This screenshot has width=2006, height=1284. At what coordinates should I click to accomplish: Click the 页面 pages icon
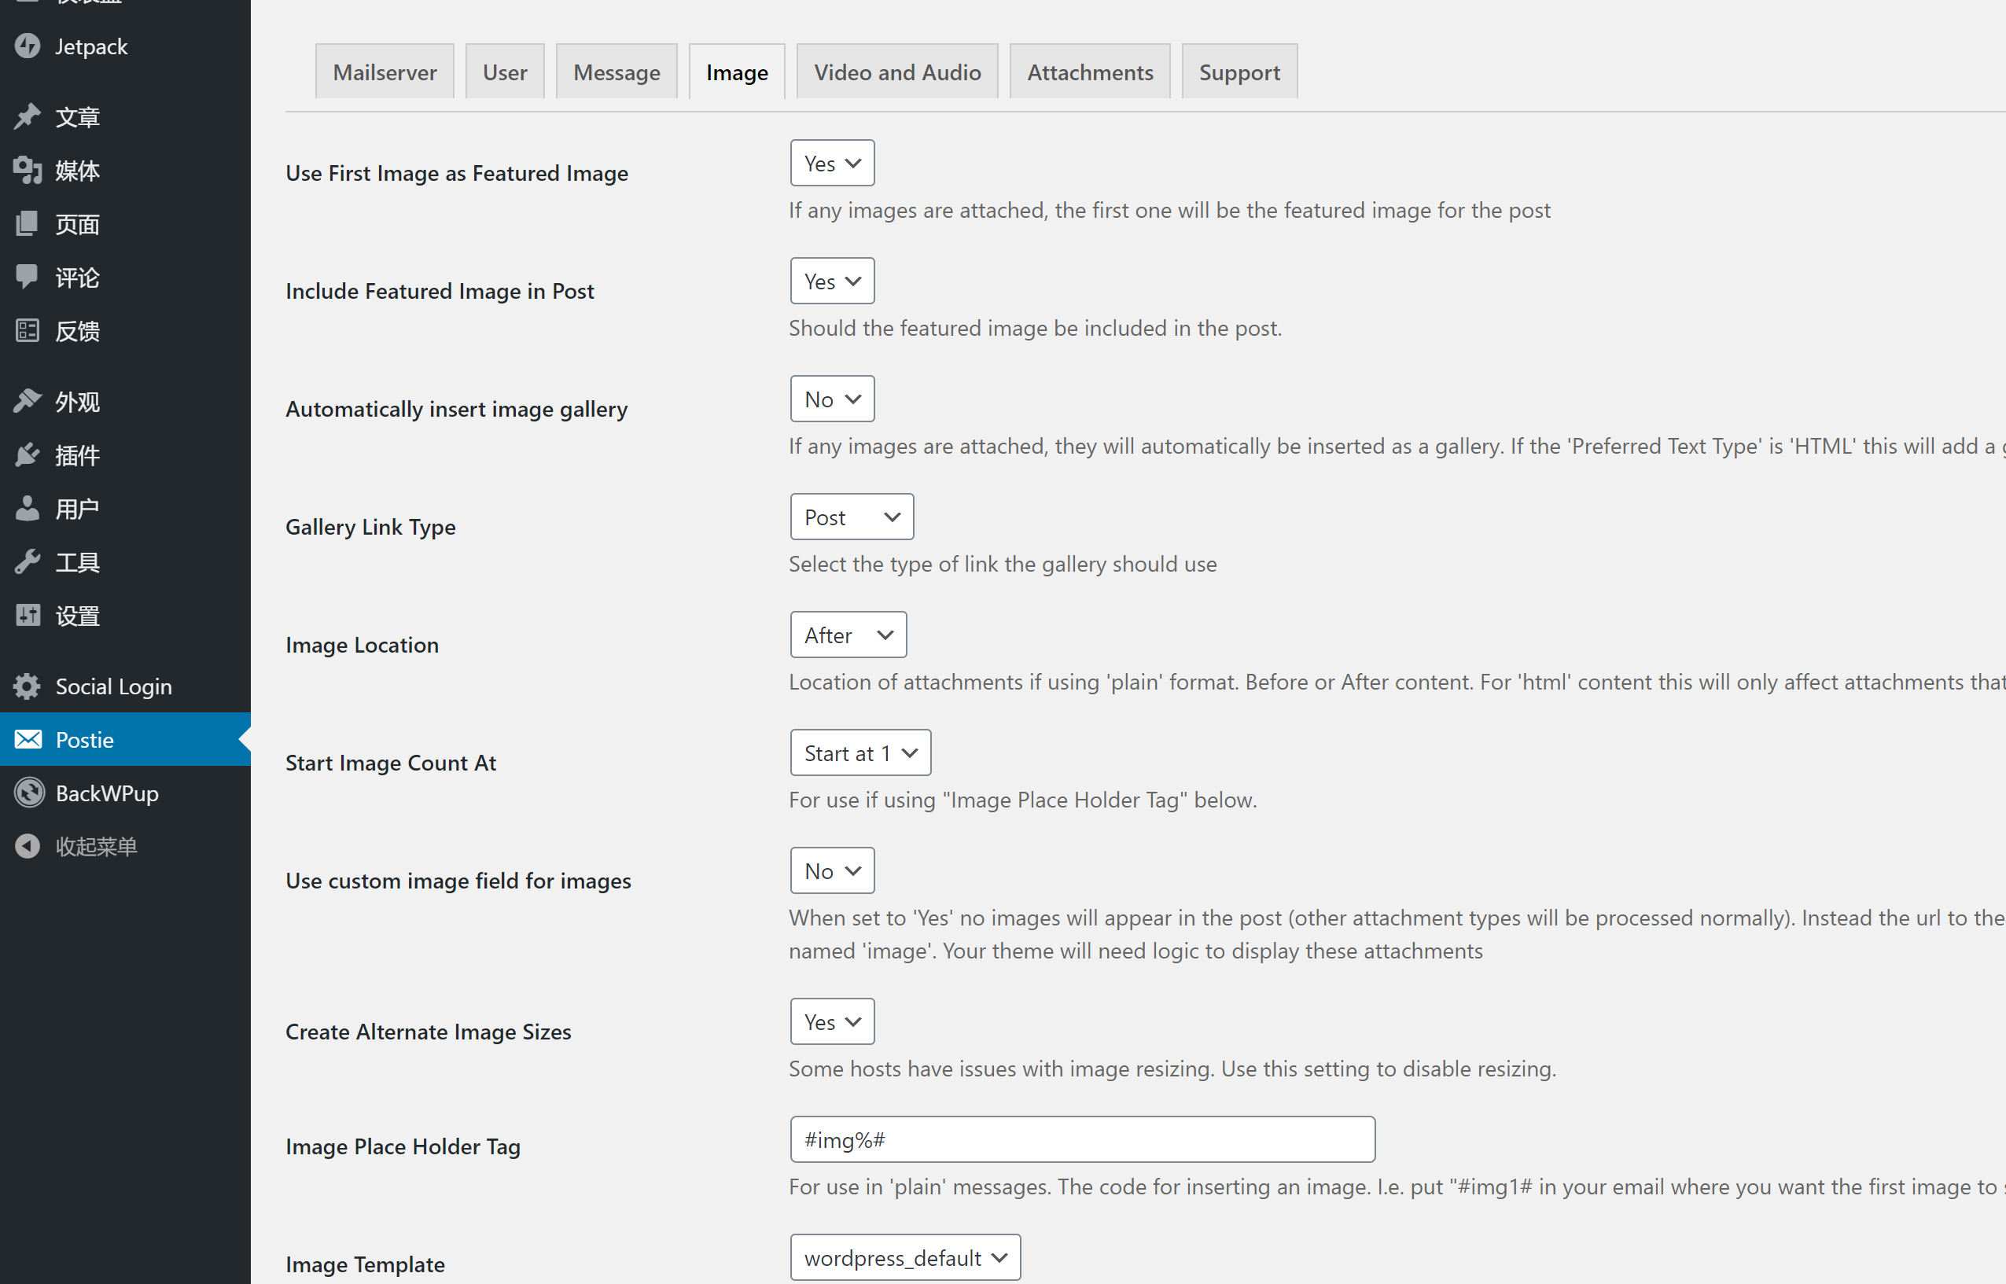point(28,223)
